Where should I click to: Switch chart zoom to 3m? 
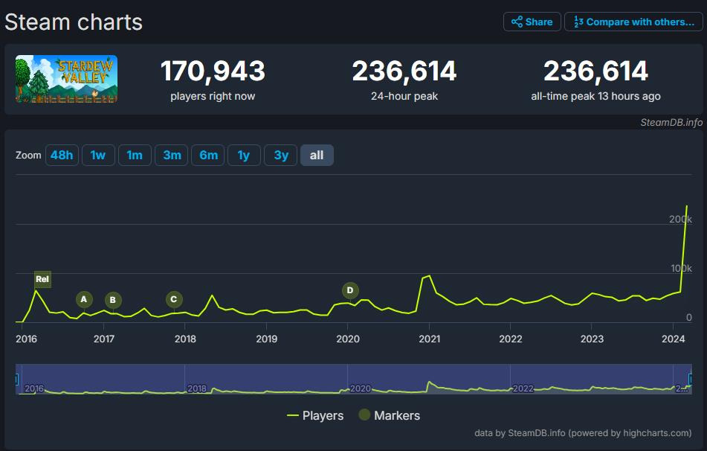click(172, 156)
